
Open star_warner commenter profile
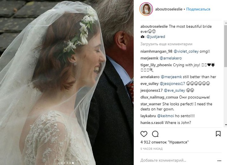pyautogui.click(x=150, y=104)
